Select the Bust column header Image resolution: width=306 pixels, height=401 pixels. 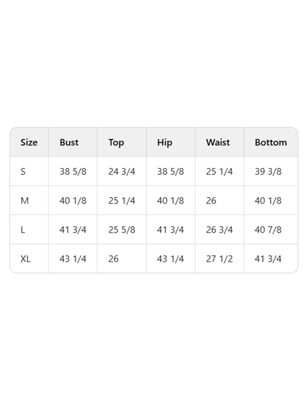click(69, 142)
